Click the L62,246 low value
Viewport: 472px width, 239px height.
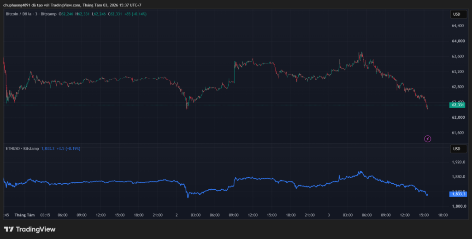(x=99, y=14)
